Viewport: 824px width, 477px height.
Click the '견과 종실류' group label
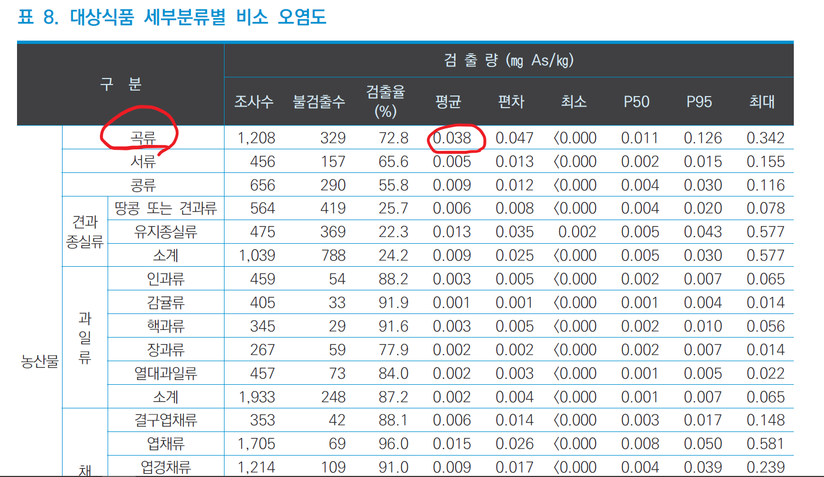point(85,232)
